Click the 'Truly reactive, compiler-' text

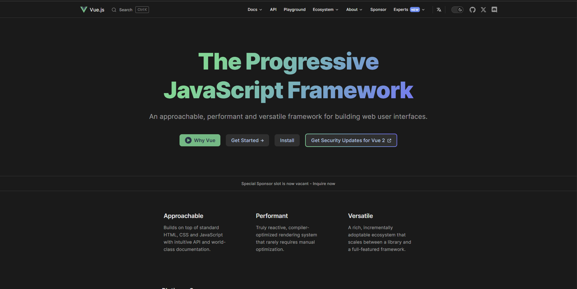point(282,228)
